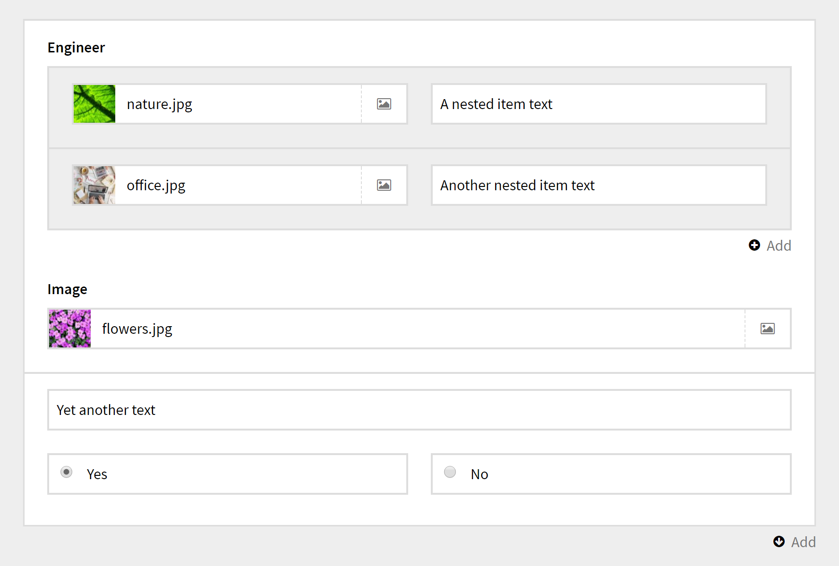Click the image picker icon beside nature.jpg
The height and width of the screenshot is (566, 839).
[x=384, y=104]
